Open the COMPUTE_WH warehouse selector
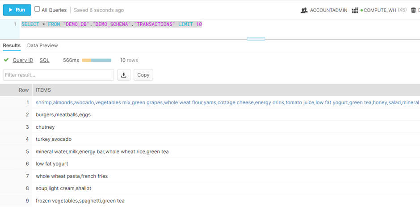The width and height of the screenshot is (420, 207). (380, 10)
